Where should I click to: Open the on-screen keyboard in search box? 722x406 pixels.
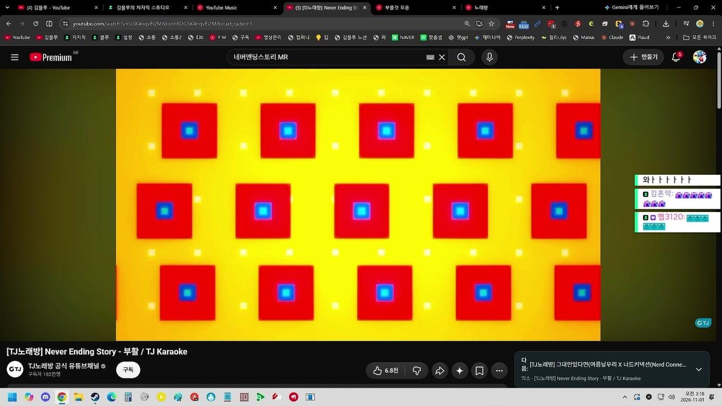[430, 57]
